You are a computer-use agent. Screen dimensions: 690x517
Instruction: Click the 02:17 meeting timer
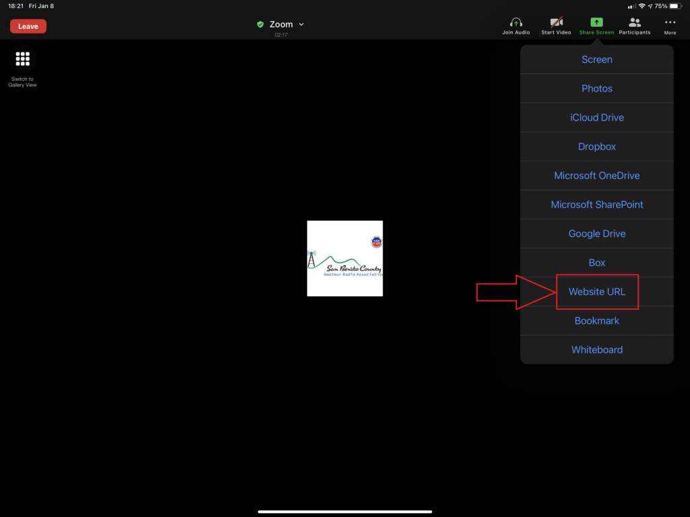pyautogui.click(x=281, y=35)
